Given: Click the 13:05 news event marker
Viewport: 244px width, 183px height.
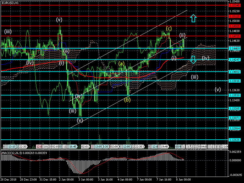Looking at the screenshot, I should point(99,147).
